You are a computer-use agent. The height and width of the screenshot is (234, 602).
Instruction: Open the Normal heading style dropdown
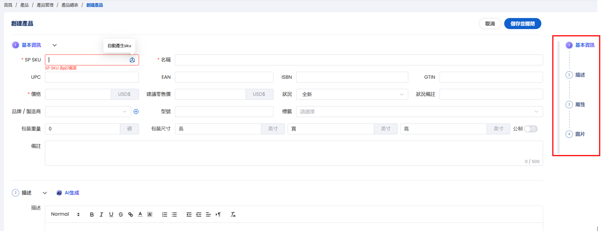click(x=65, y=214)
